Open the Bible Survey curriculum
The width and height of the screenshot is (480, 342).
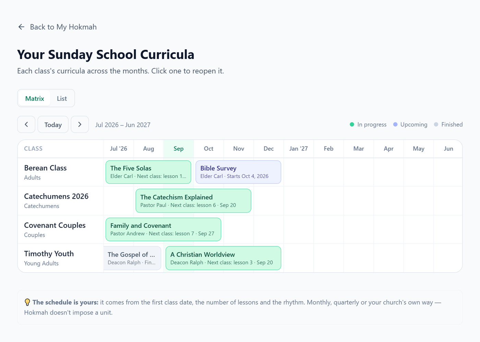[x=238, y=172]
